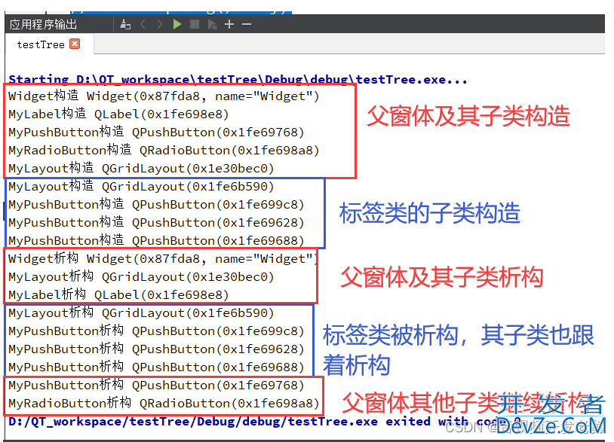Click the Widget构造 output line

pyautogui.click(x=164, y=96)
